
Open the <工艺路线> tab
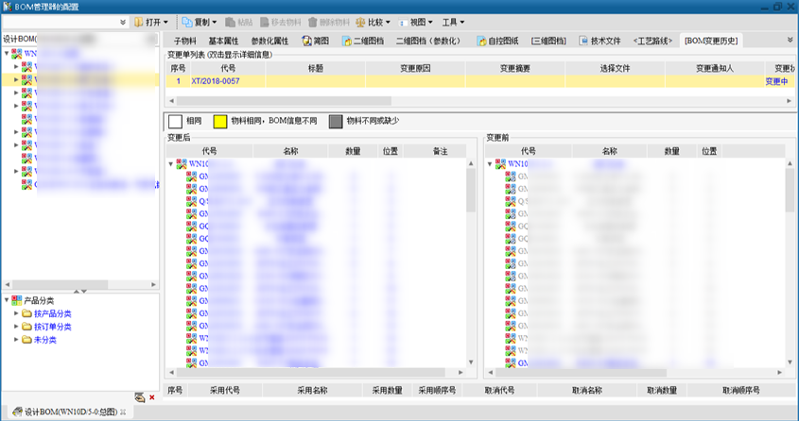(x=652, y=41)
